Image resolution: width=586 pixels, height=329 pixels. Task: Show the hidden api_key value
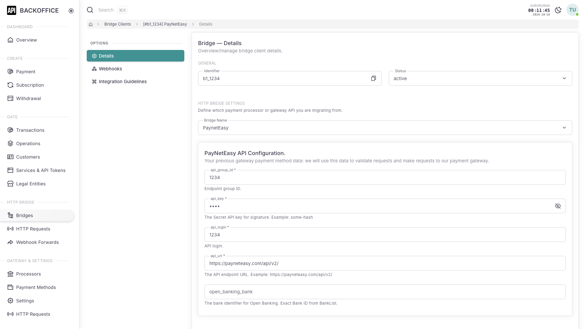pyautogui.click(x=558, y=206)
